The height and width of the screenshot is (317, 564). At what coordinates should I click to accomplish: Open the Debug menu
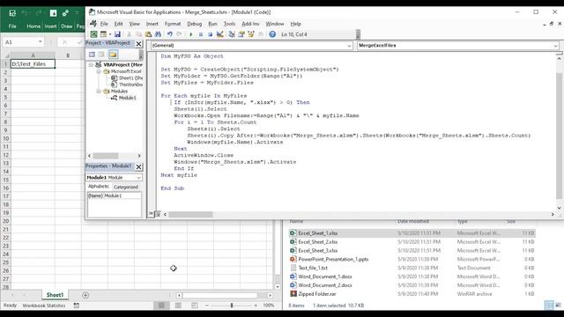[194, 24]
